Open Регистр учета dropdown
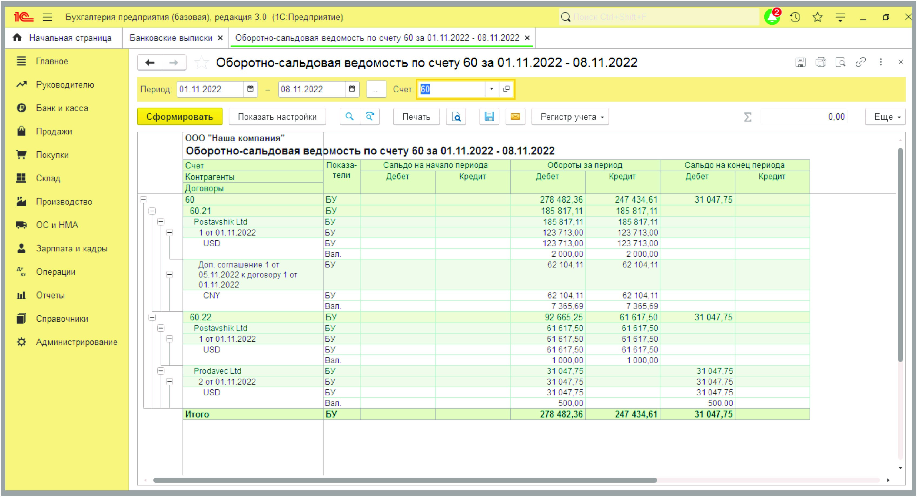 pyautogui.click(x=570, y=117)
